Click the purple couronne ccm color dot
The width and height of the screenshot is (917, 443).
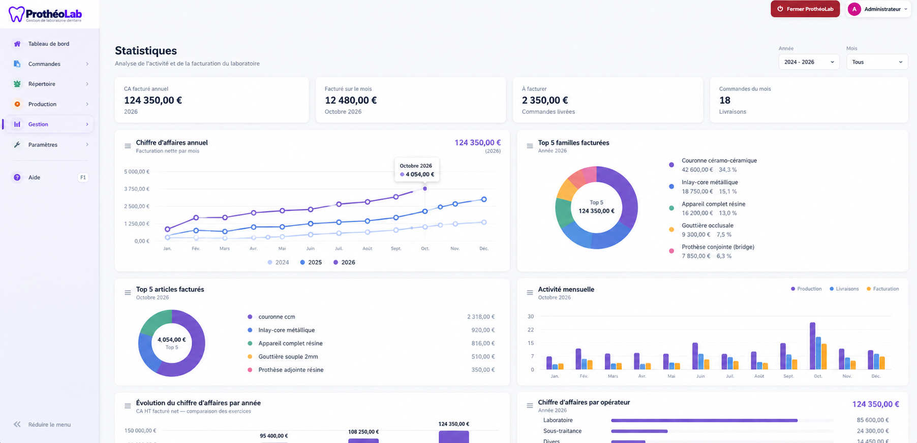point(250,317)
